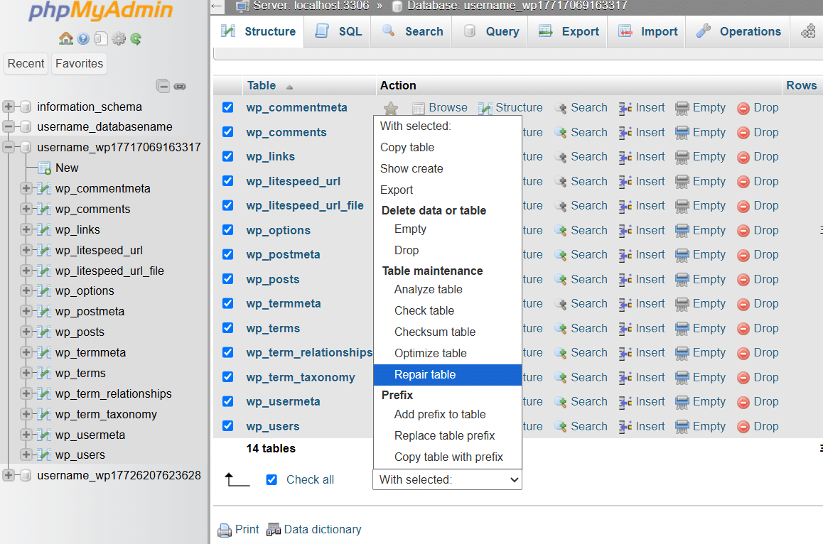Image resolution: width=823 pixels, height=544 pixels.
Task: Uncheck the wp_term_taxonomy checkbox
Action: (x=228, y=376)
